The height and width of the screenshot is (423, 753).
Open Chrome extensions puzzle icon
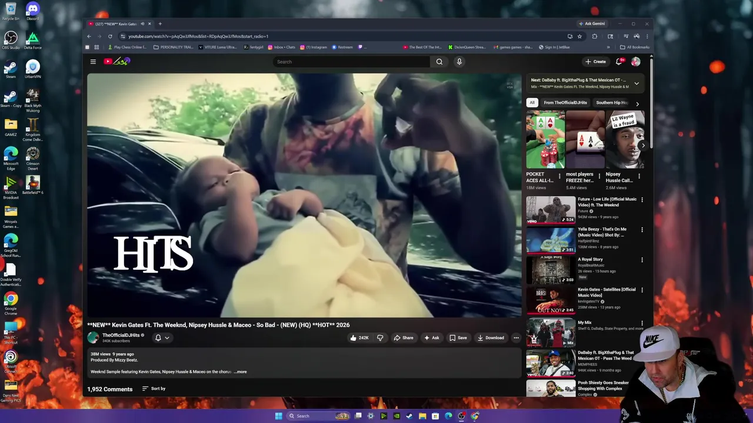tap(594, 36)
